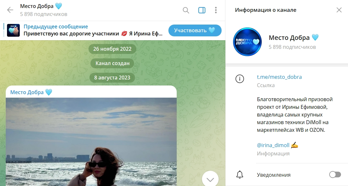This screenshot has width=348, height=186.
Task: Toggle the side panel icon
Action: pyautogui.click(x=202, y=10)
